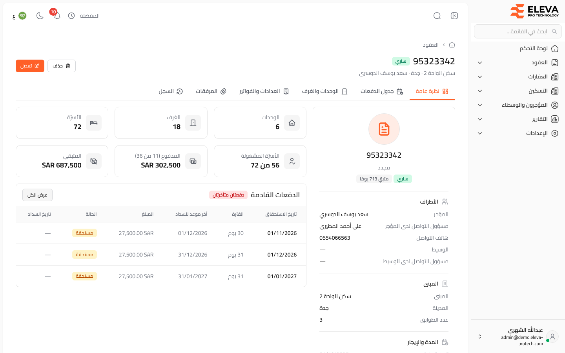Click التسكين sidebar icon

pos(555,91)
